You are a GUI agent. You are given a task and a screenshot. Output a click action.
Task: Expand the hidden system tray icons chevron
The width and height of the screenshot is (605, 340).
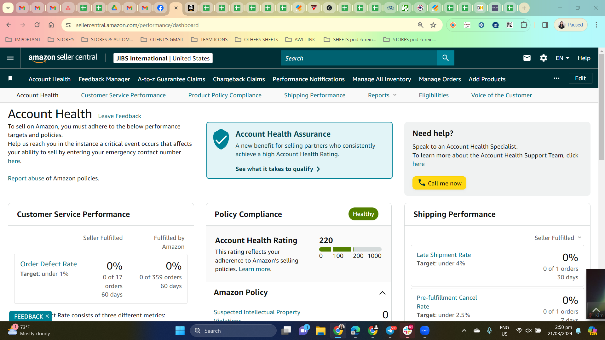(x=464, y=331)
